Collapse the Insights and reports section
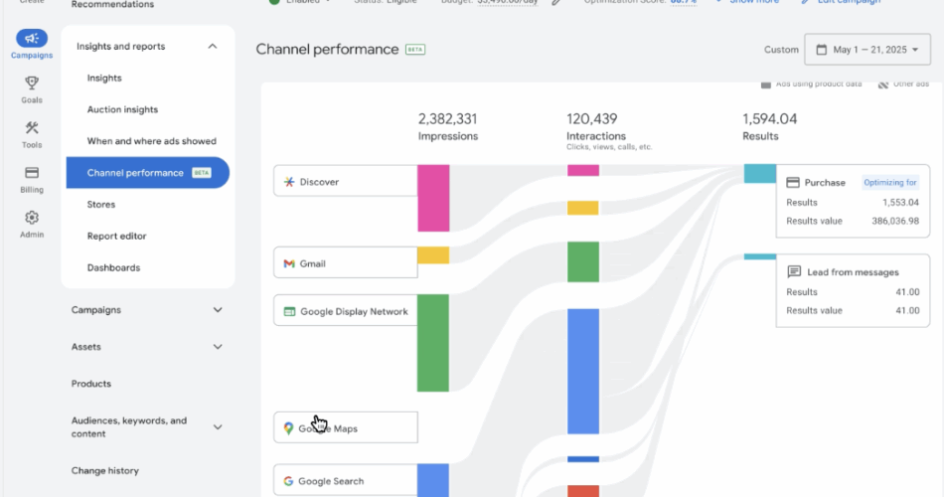Viewport: 944px width, 497px height. click(x=213, y=47)
